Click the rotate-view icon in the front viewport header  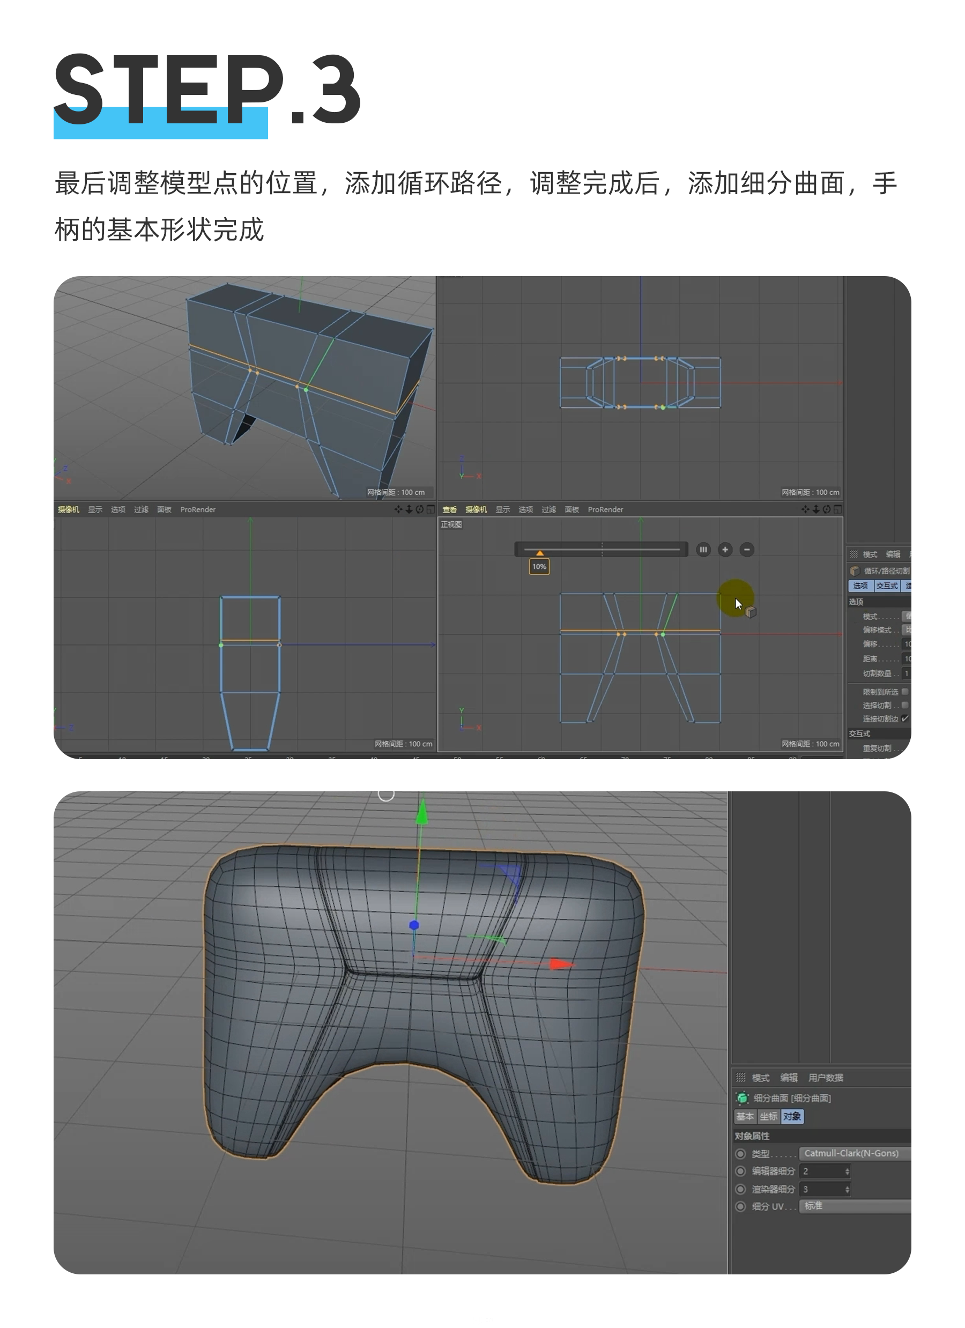(x=826, y=509)
